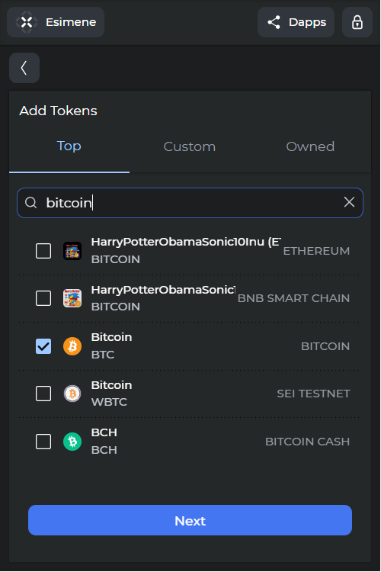Check the WBTC Sei Testnet checkbox
Screen dimensions: 381x572
point(43,394)
